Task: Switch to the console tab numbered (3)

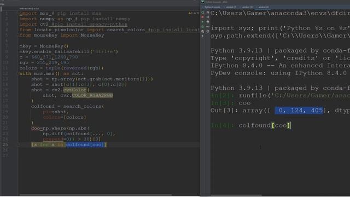Action: (247, 7)
